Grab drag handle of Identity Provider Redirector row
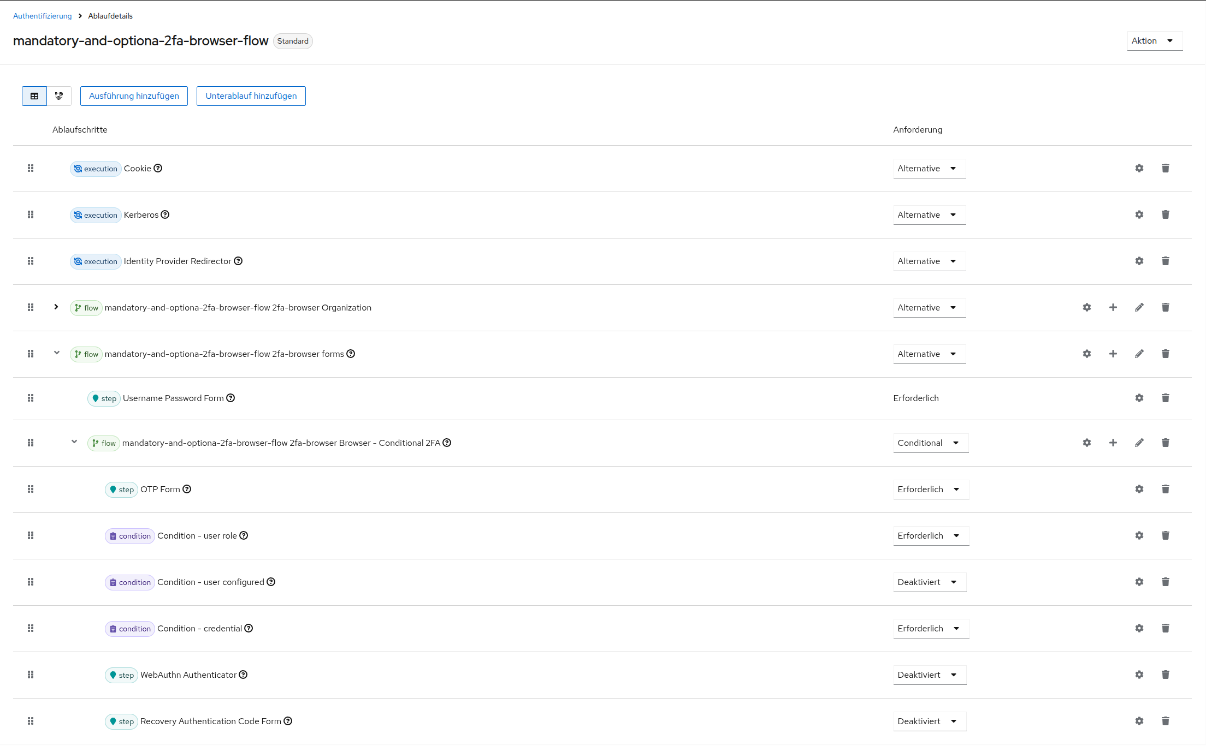The width and height of the screenshot is (1206, 746). pos(31,261)
